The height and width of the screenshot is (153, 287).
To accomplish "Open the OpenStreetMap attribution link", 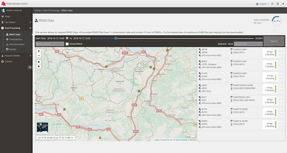I will click(x=181, y=140).
